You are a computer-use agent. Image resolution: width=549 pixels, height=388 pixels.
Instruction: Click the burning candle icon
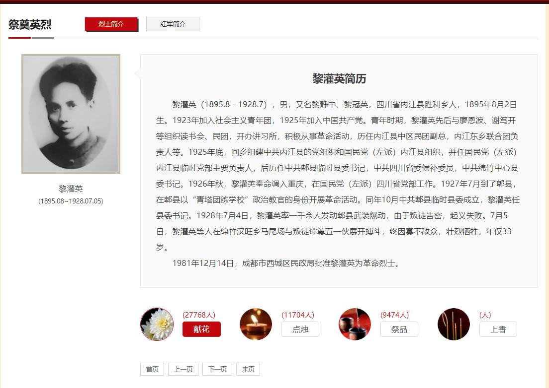(x=256, y=324)
